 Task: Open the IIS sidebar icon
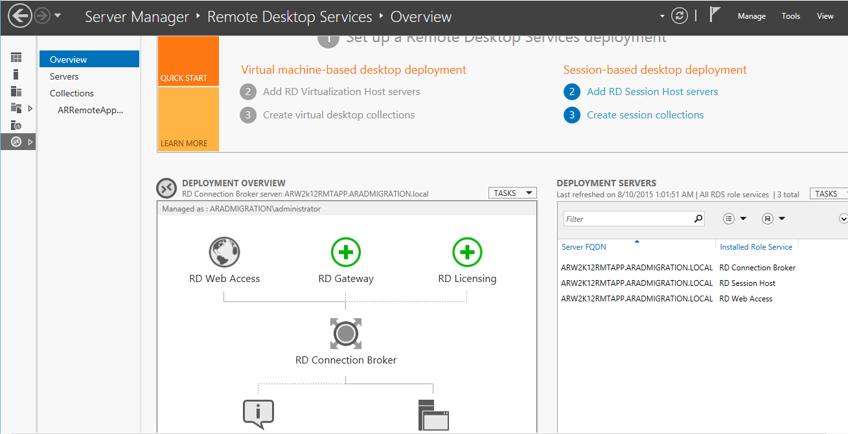[16, 124]
